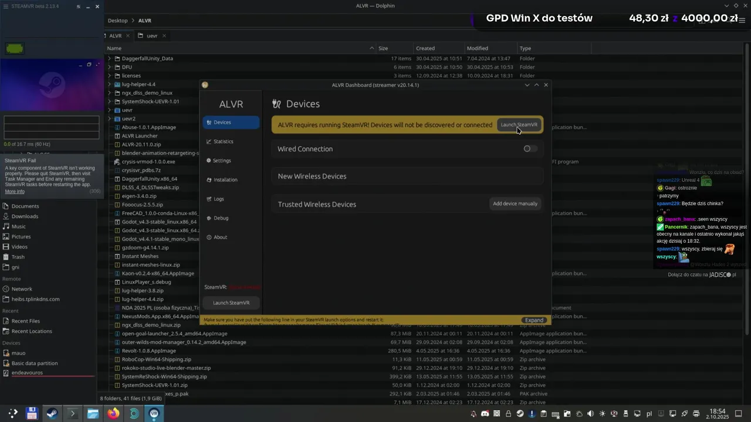
Task: Expand the uevr2 folder
Action: [109, 118]
